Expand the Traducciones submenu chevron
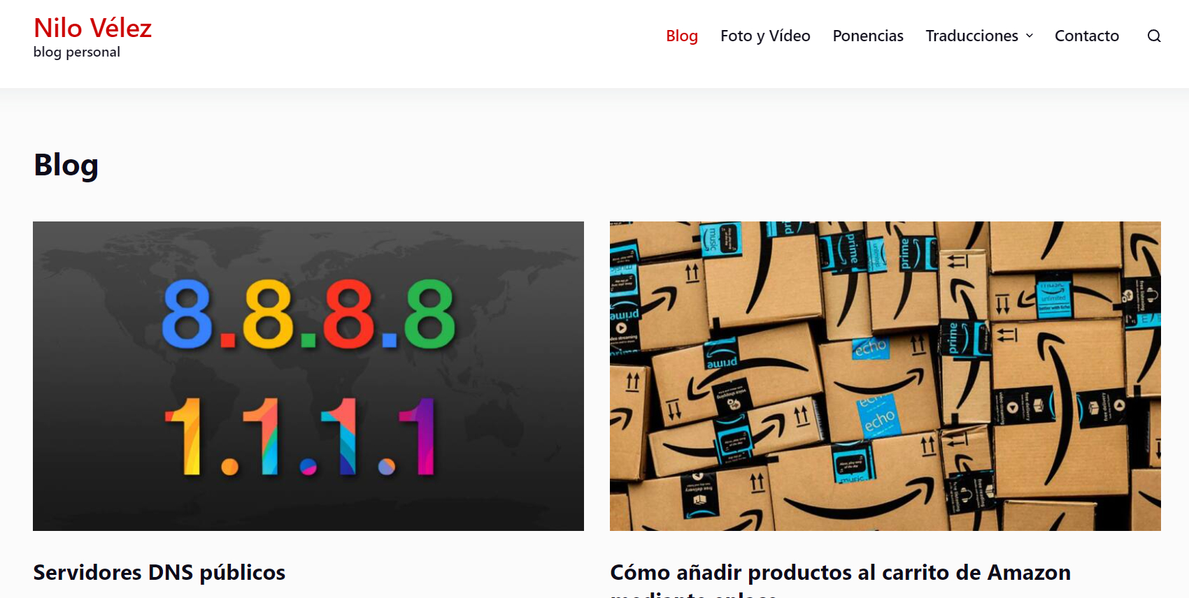The height and width of the screenshot is (598, 1189). click(1030, 36)
